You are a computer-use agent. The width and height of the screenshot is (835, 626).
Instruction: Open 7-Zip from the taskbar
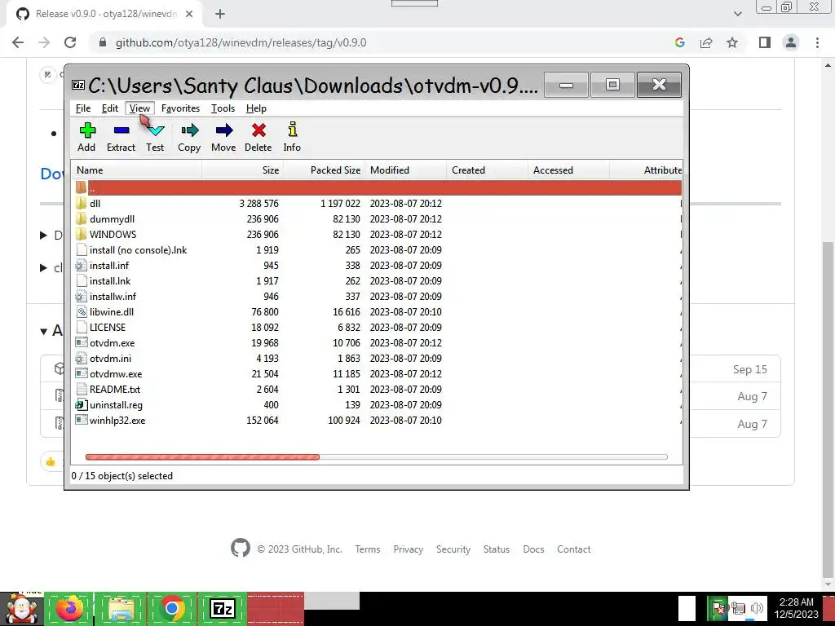pos(223,609)
